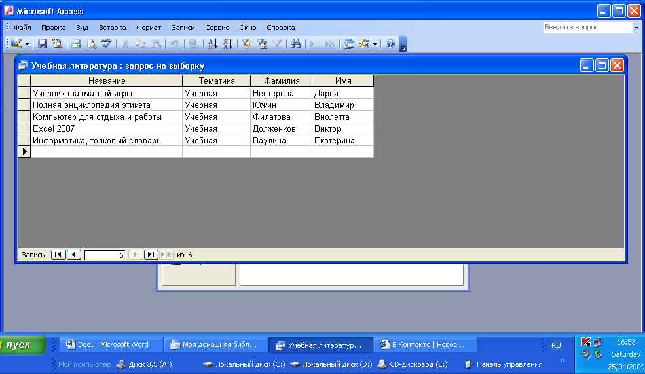Click the Undo arrow icon

tap(174, 44)
